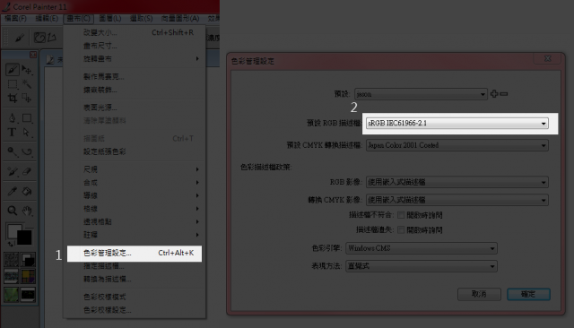
Task: Open the 選取(S) menu
Action: 142,18
